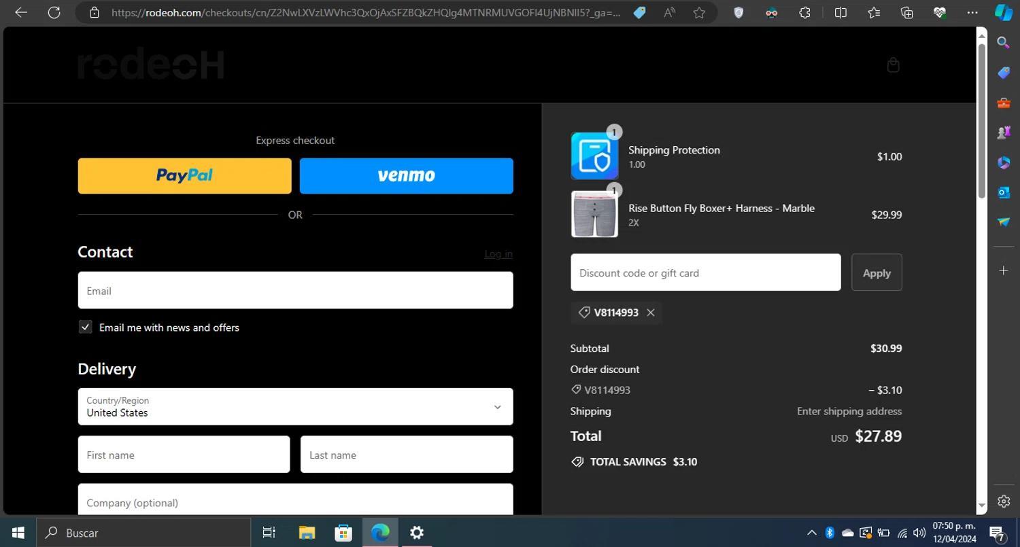The image size is (1020, 547).
Task: Add page to favorites with star icon
Action: click(699, 12)
